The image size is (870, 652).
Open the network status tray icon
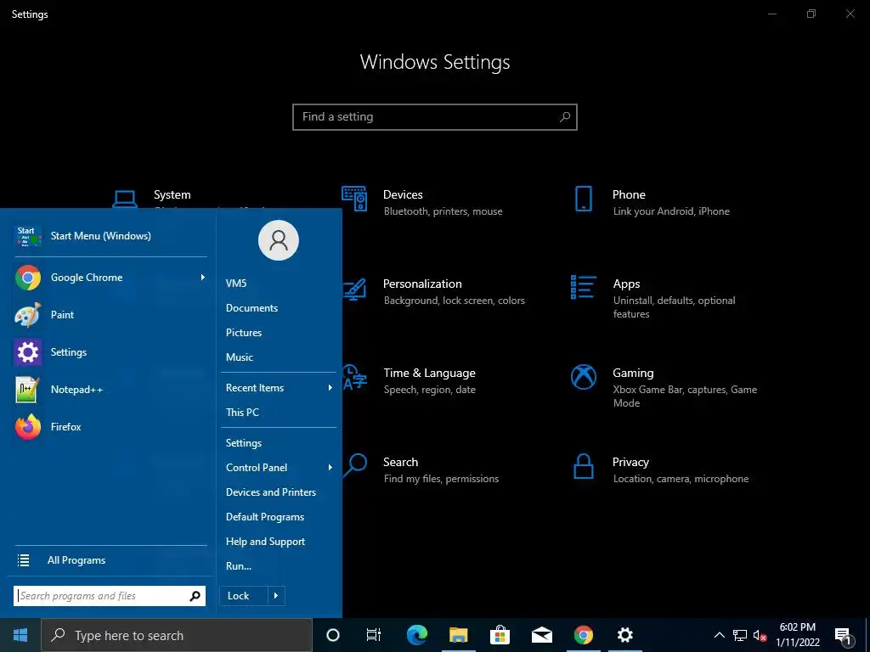pos(740,635)
